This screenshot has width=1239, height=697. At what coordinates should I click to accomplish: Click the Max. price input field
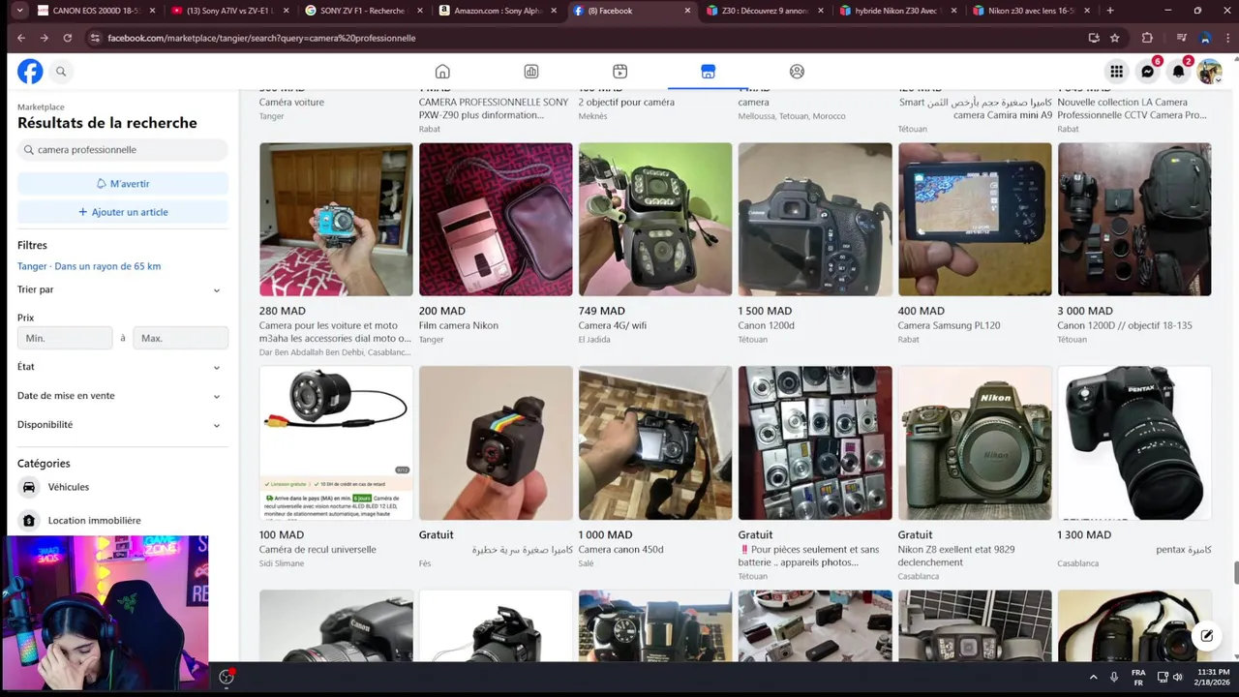[180, 338]
